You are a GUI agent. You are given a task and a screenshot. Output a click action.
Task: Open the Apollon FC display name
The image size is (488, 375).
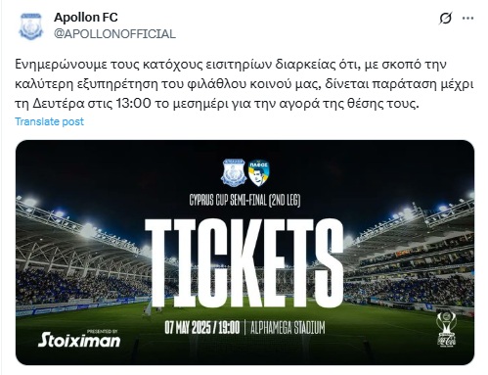pos(86,18)
